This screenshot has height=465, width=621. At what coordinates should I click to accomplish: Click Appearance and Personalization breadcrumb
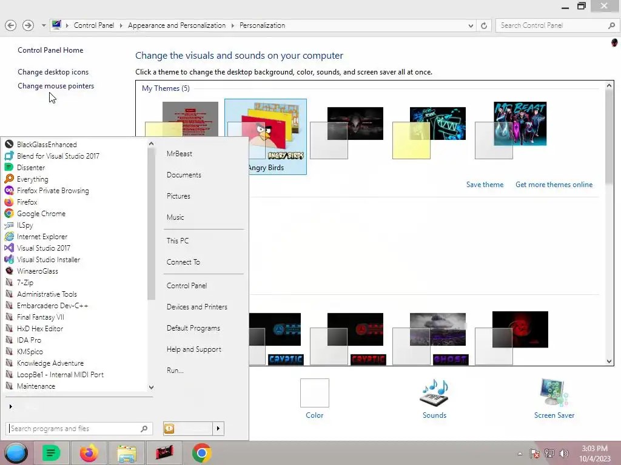(176, 25)
